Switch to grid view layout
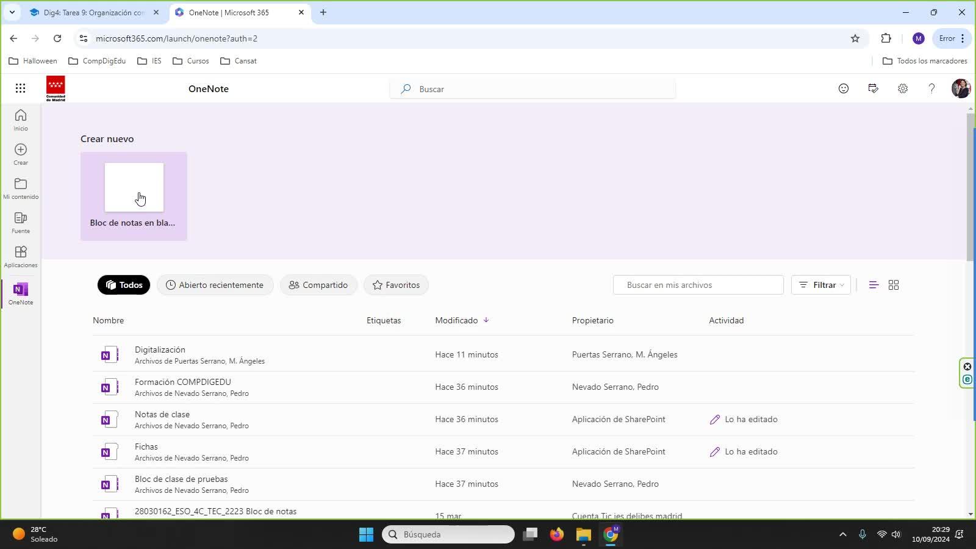976x549 pixels. (x=893, y=285)
